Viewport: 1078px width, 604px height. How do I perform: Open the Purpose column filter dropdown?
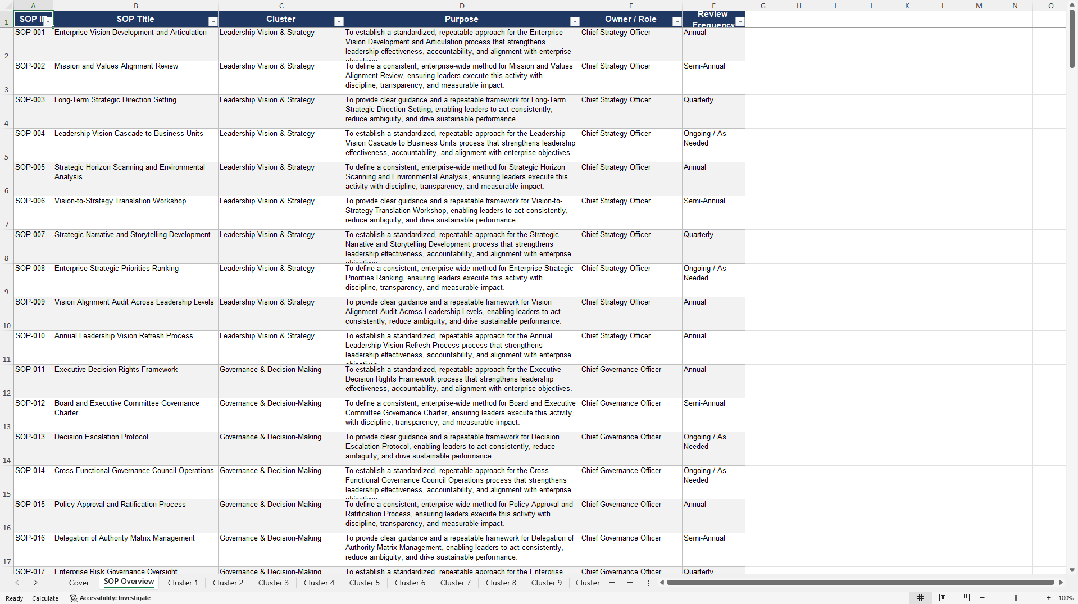tap(575, 21)
